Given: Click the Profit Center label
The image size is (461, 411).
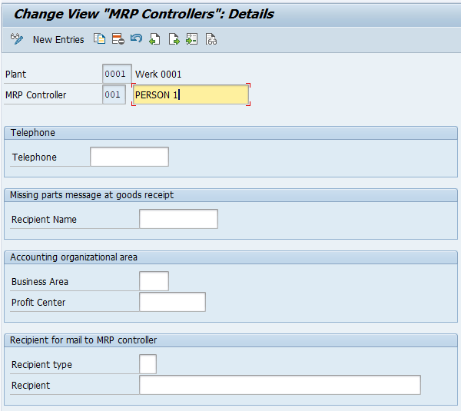Looking at the screenshot, I should [x=38, y=302].
